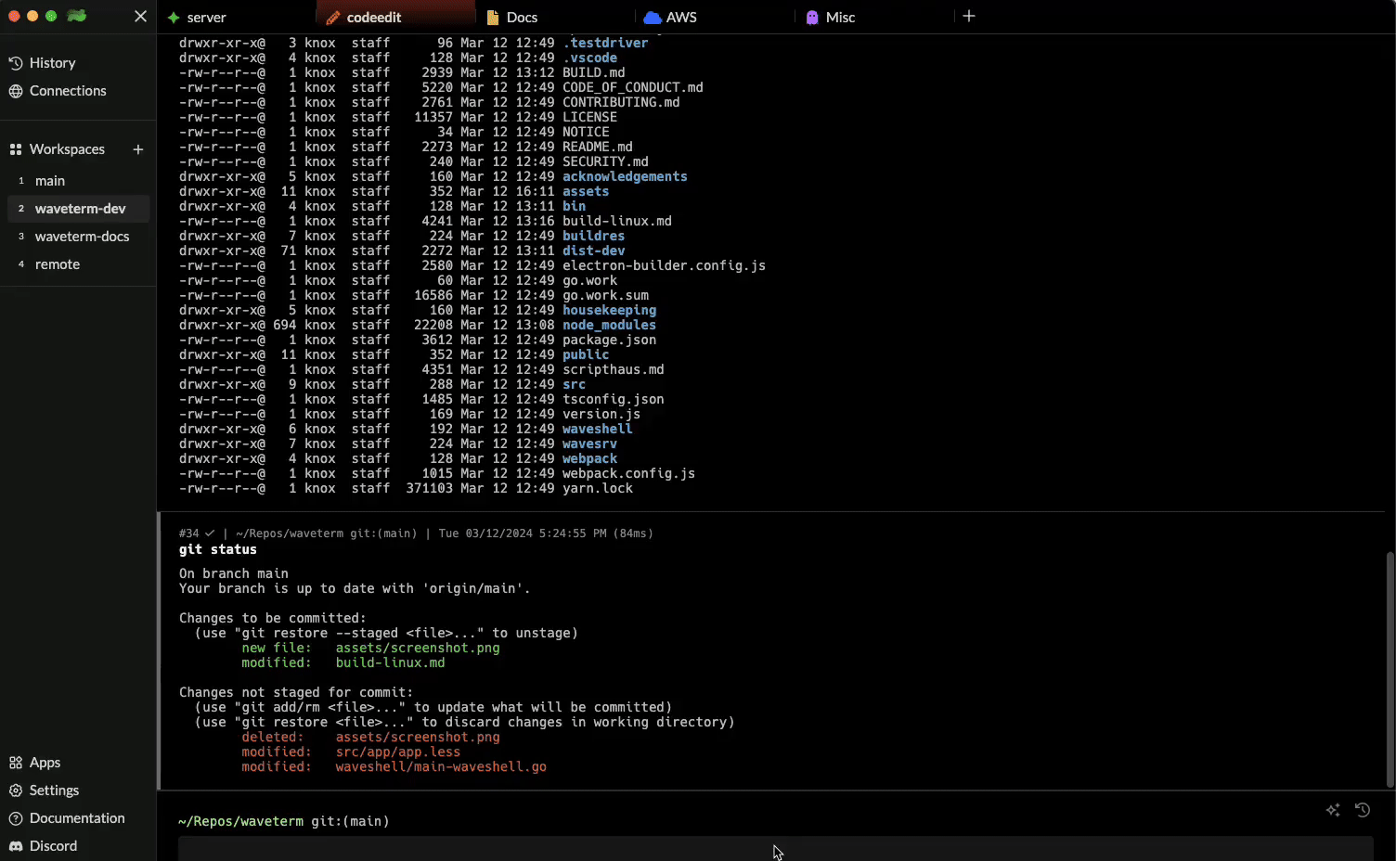Click the Workspaces grid icon
The height and width of the screenshot is (861, 1396).
point(16,149)
